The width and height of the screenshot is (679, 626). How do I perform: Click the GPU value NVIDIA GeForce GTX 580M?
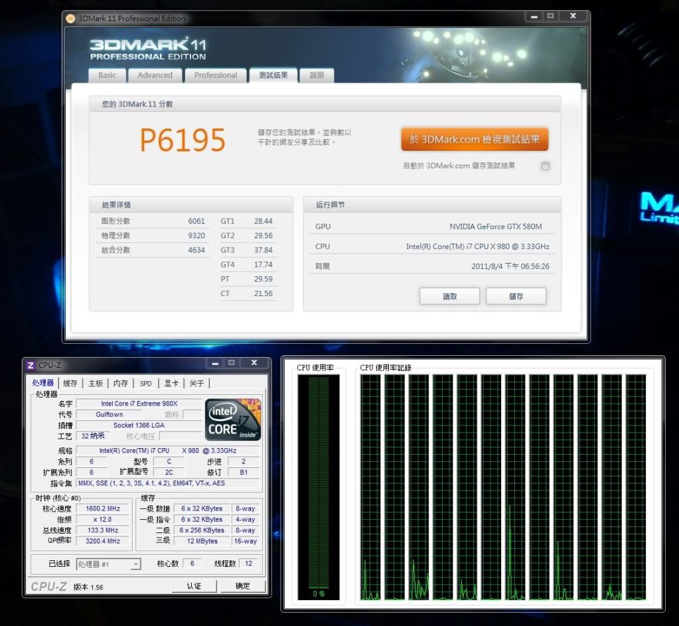(x=495, y=226)
